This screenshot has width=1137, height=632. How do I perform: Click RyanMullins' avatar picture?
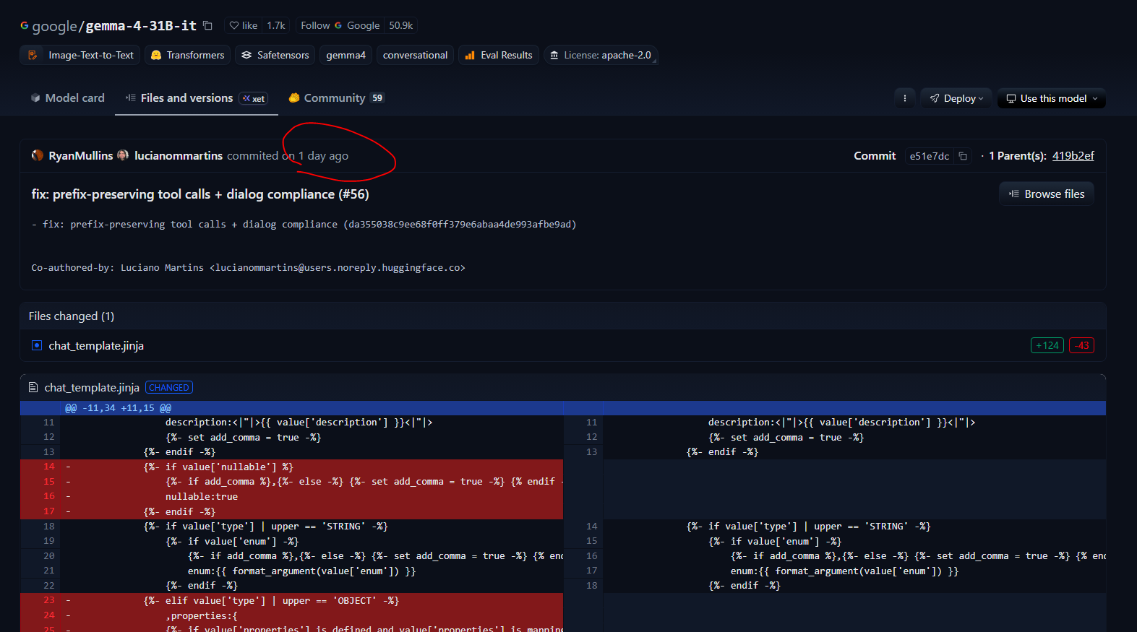(38, 155)
